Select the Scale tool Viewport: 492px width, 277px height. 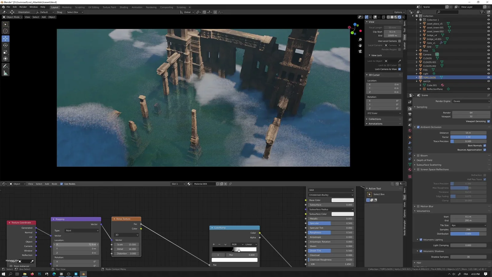pyautogui.click(x=5, y=52)
